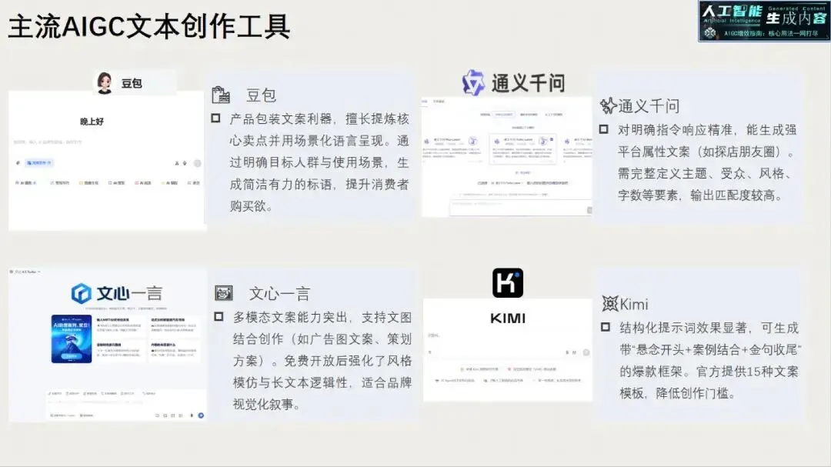Click the line containing 悬念开头+案例结合+金句收尾

[710, 350]
